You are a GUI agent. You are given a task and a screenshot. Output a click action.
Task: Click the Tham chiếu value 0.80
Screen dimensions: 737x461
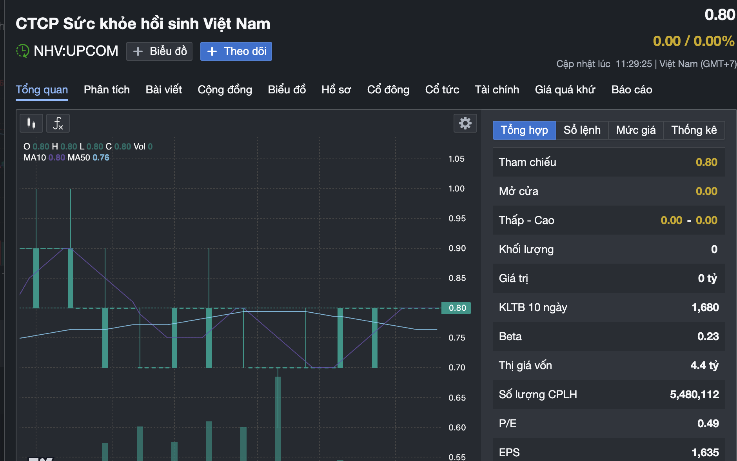click(706, 162)
